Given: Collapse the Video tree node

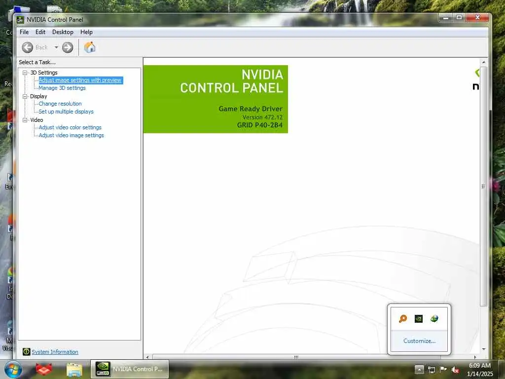Looking at the screenshot, I should pos(25,120).
